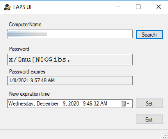This screenshot has width=168, height=139.
Task: Click the LAPS UI title bar text
Action: pos(22,7)
